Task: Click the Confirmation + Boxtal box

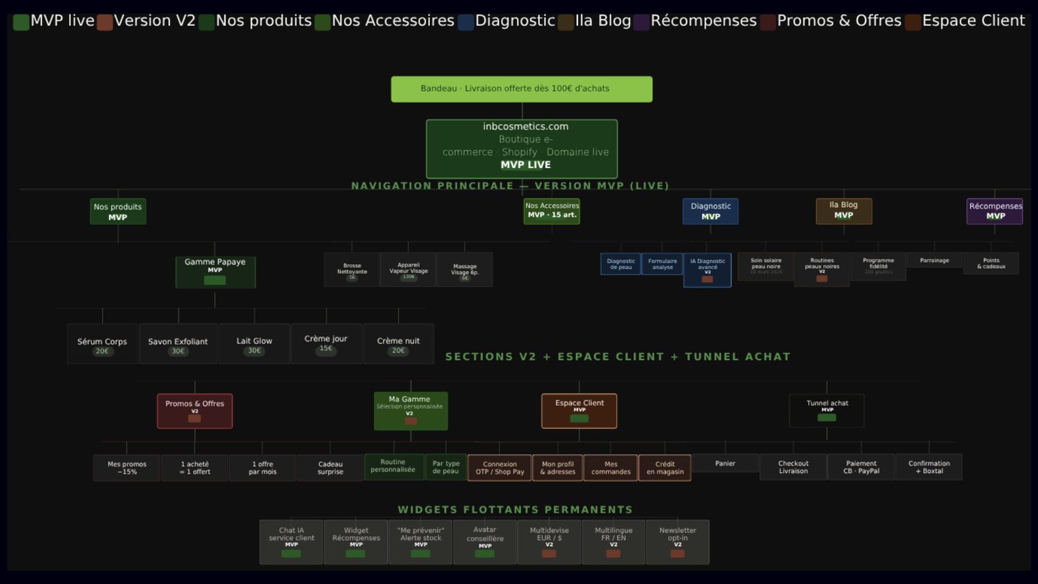Action: tap(929, 467)
